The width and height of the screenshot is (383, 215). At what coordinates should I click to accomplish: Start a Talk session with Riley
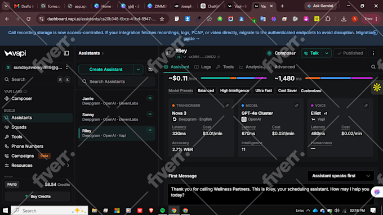click(x=311, y=53)
